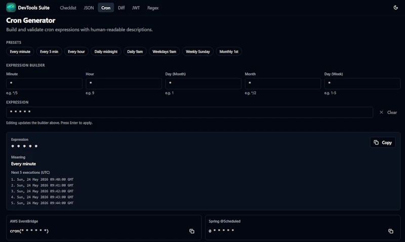Select execution row '09:41:00 GMT'

(43, 185)
